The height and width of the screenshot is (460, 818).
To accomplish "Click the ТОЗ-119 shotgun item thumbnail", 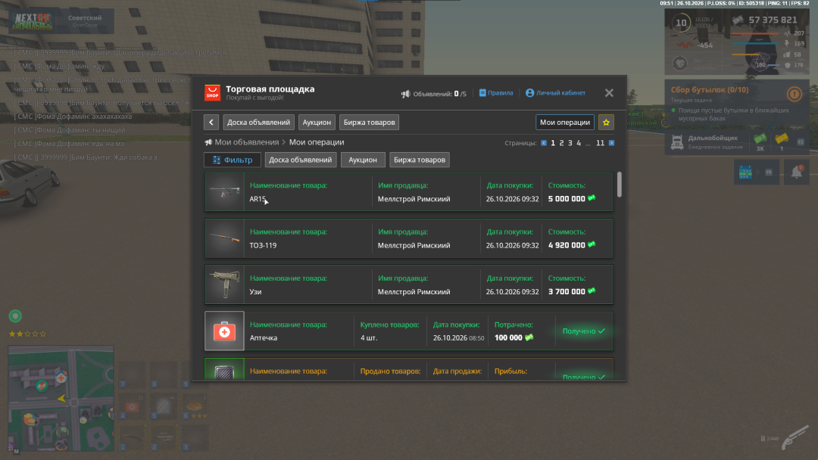I will coord(224,238).
